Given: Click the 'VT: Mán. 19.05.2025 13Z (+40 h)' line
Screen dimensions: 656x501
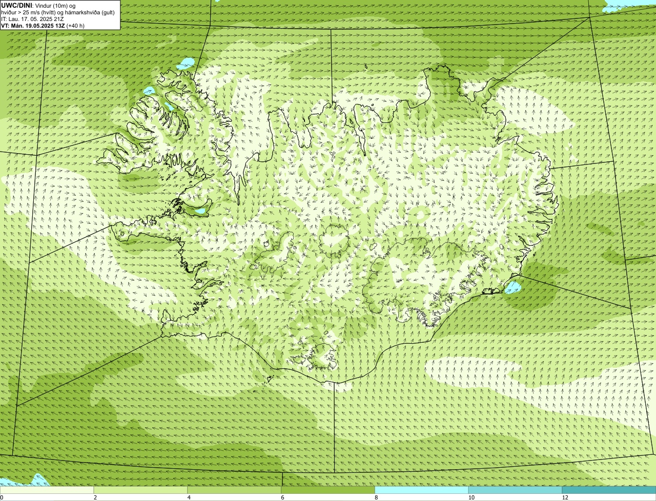Looking at the screenshot, I should 43,26.
